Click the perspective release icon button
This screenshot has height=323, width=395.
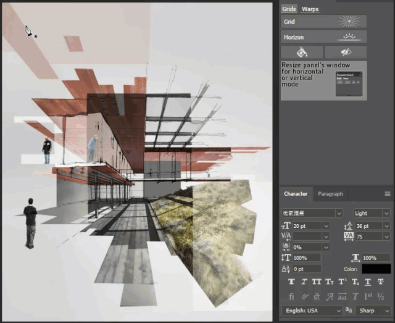pos(302,52)
